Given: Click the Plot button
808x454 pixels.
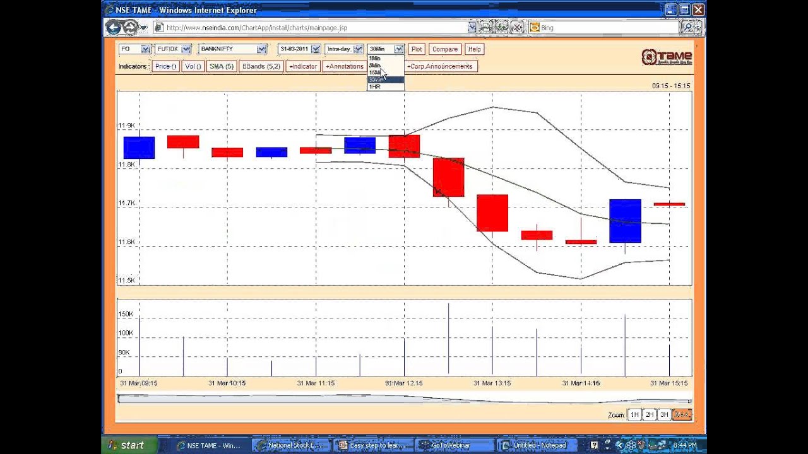Looking at the screenshot, I should [x=416, y=49].
